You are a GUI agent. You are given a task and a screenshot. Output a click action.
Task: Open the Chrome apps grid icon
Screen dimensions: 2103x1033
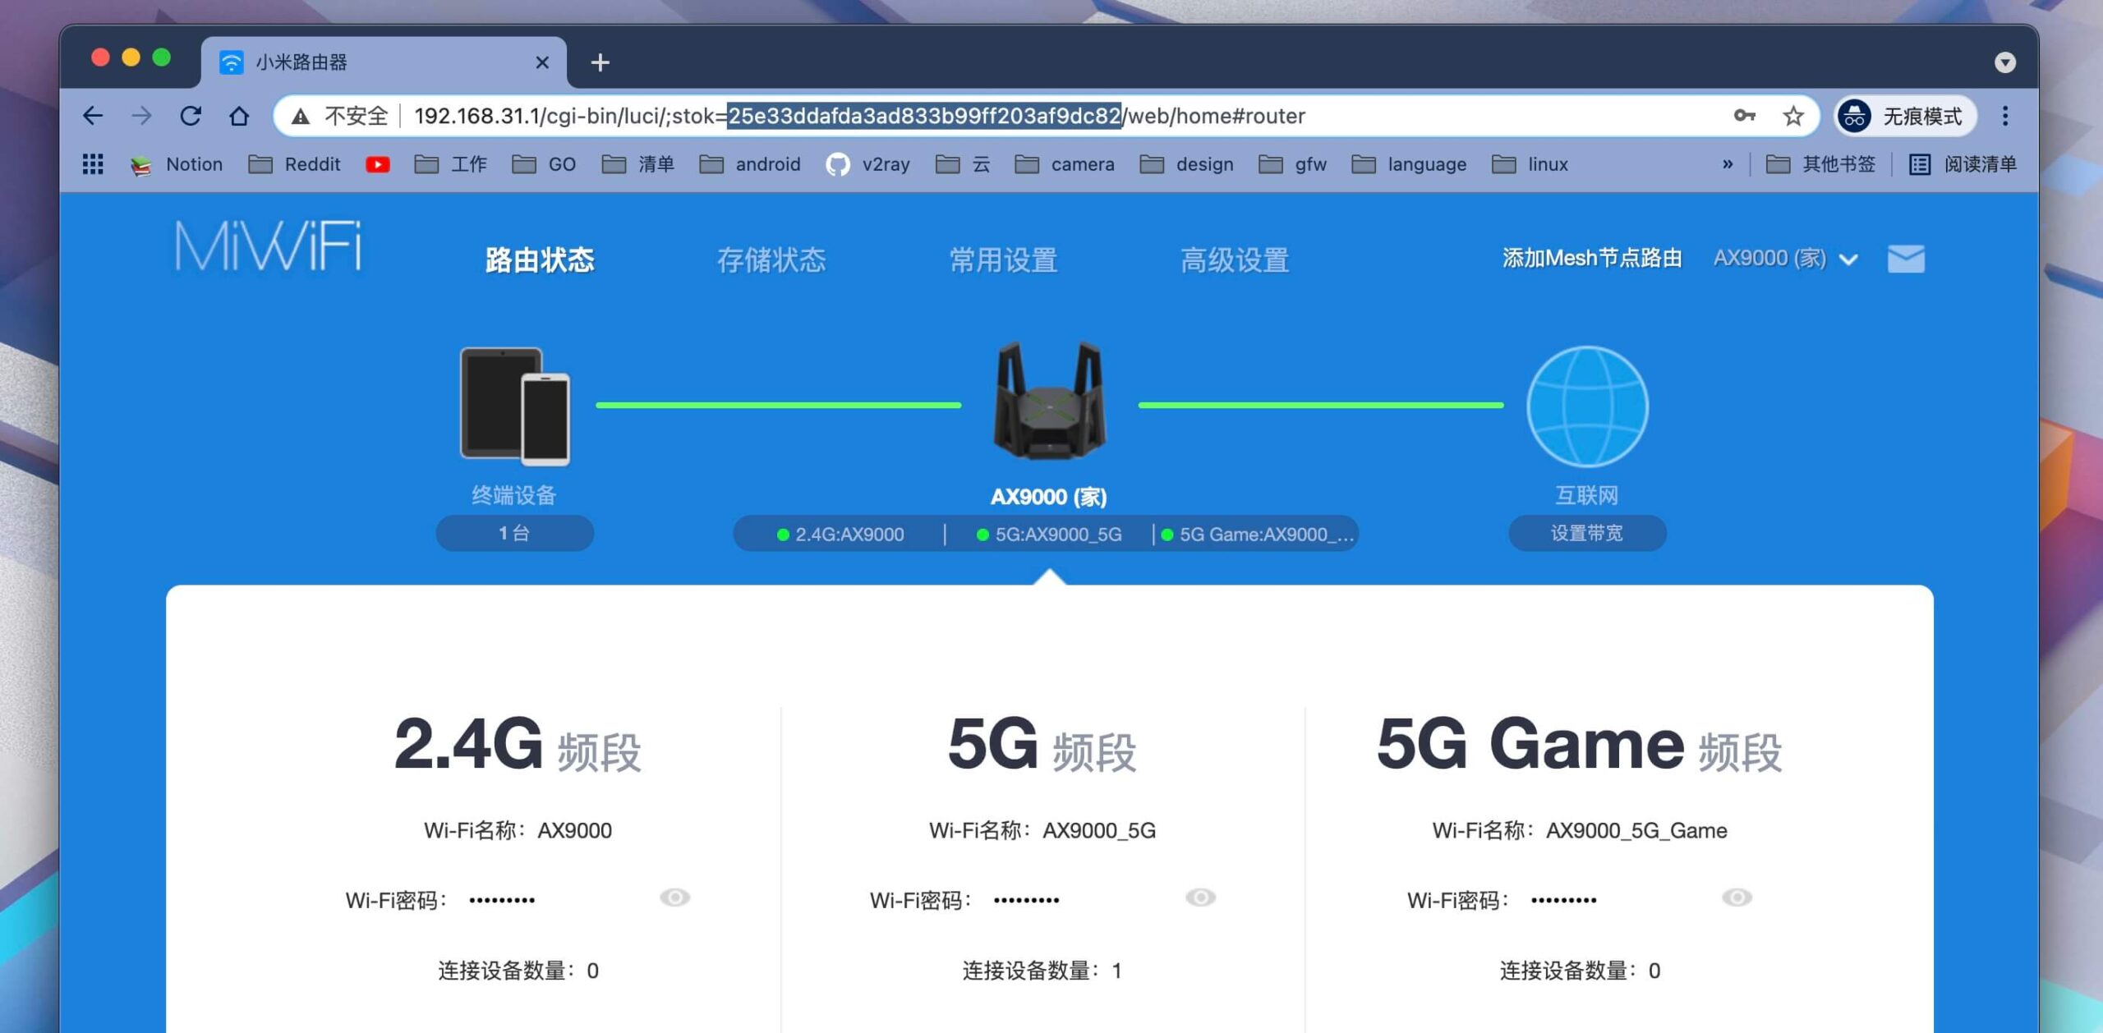coord(93,164)
